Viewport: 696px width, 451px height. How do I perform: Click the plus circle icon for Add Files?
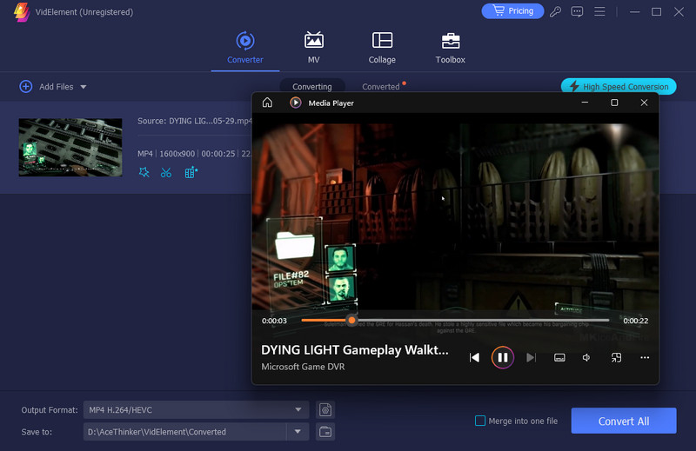click(x=26, y=87)
